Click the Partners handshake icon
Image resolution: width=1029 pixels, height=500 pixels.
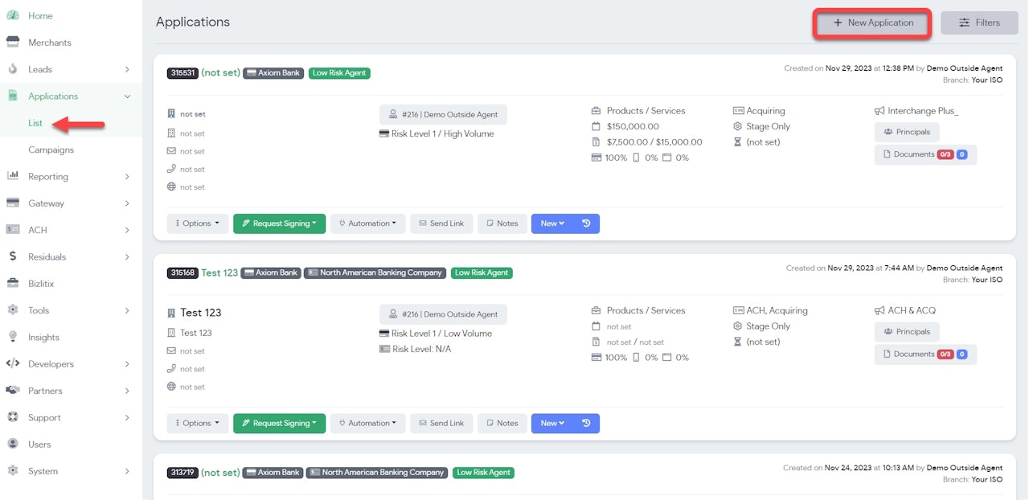[13, 391]
